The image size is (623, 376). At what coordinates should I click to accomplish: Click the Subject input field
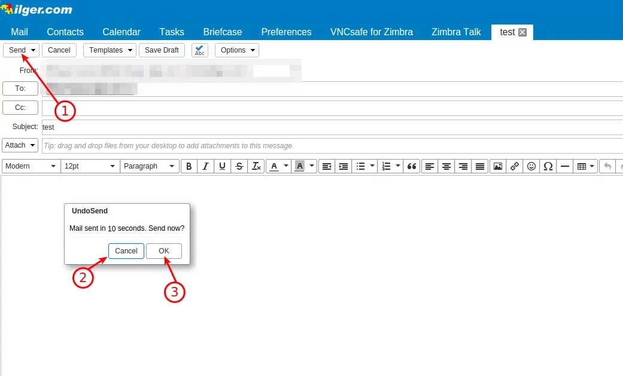(180, 127)
